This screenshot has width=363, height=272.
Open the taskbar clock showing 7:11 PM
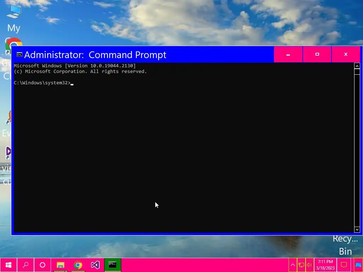click(x=325, y=265)
